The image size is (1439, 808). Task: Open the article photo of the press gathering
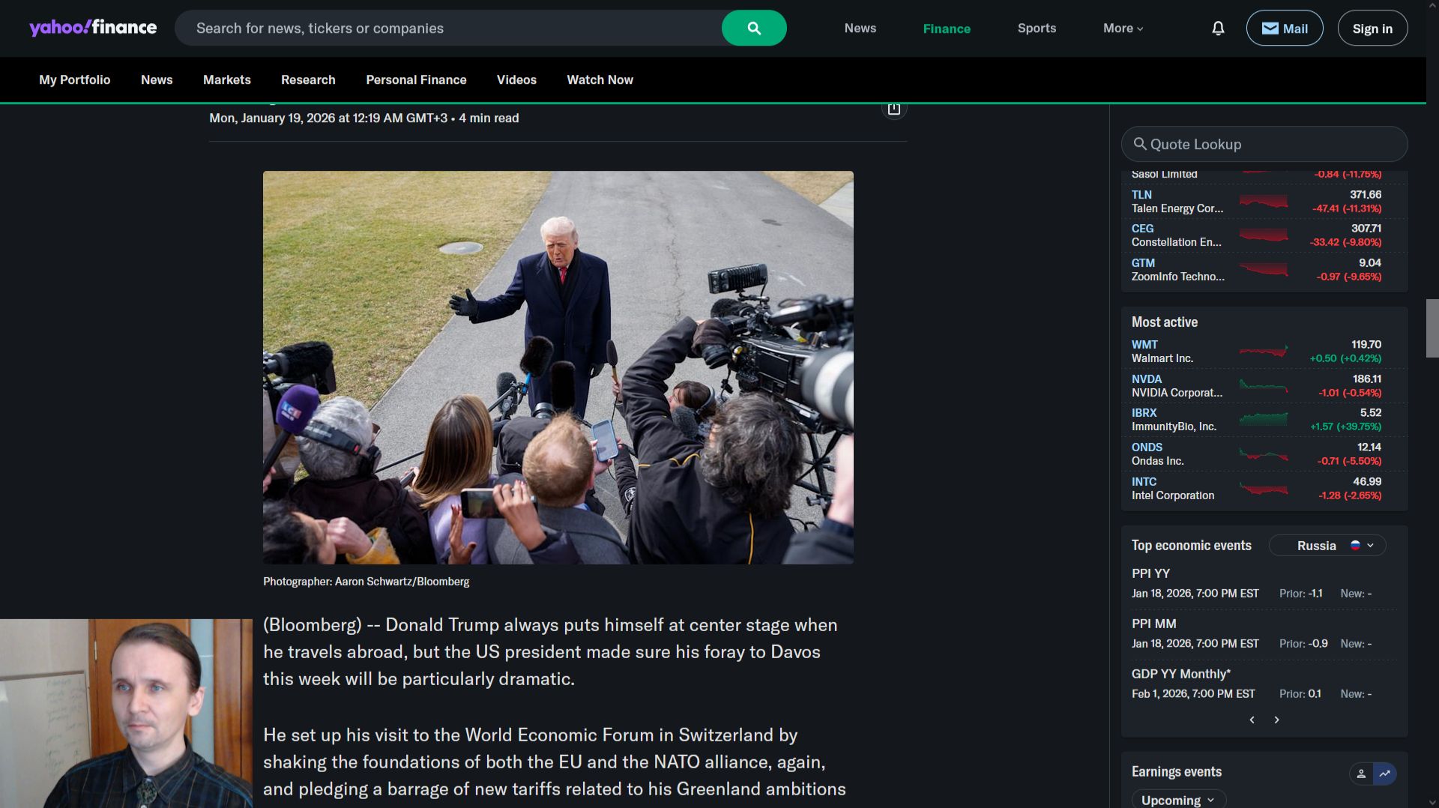point(558,367)
